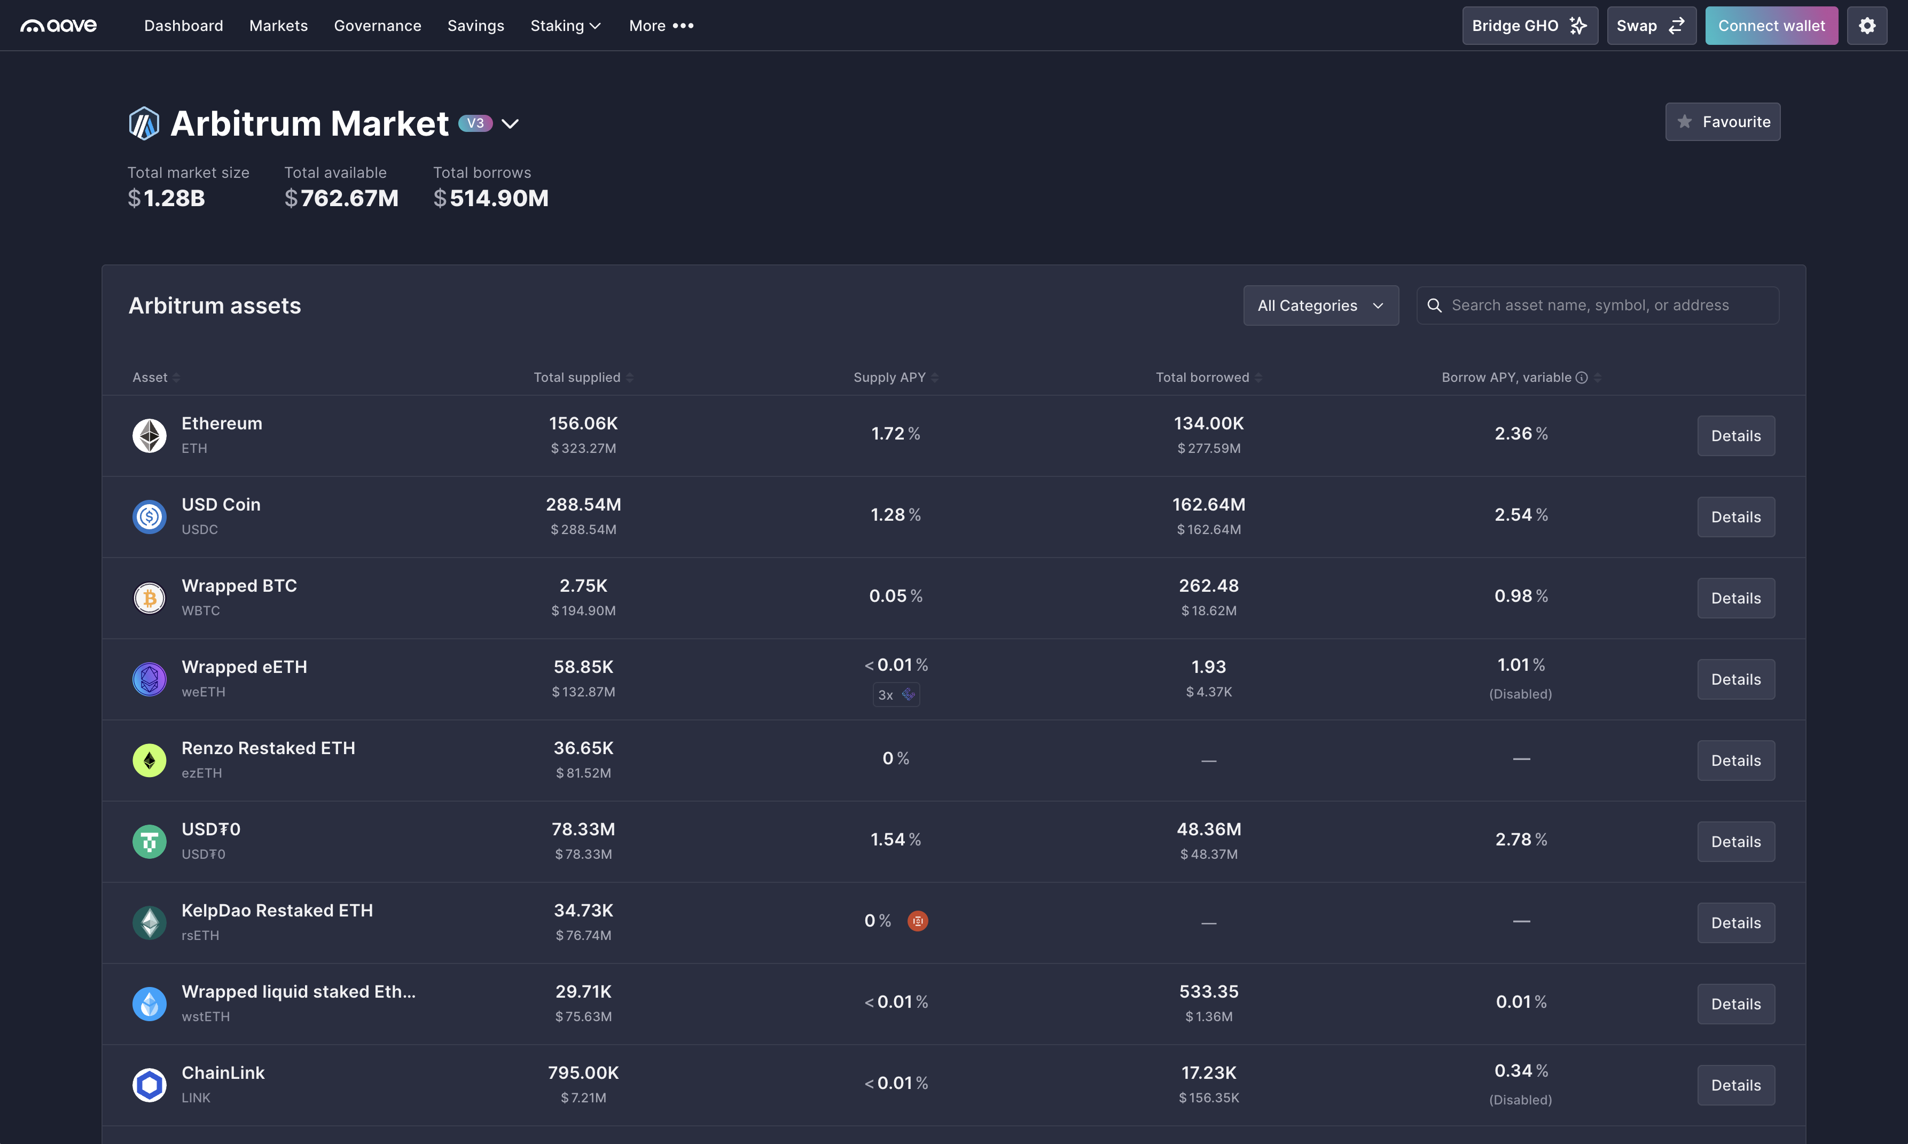Screen dimensions: 1908x1144
Task: Click the asset search field
Action: coord(1596,305)
